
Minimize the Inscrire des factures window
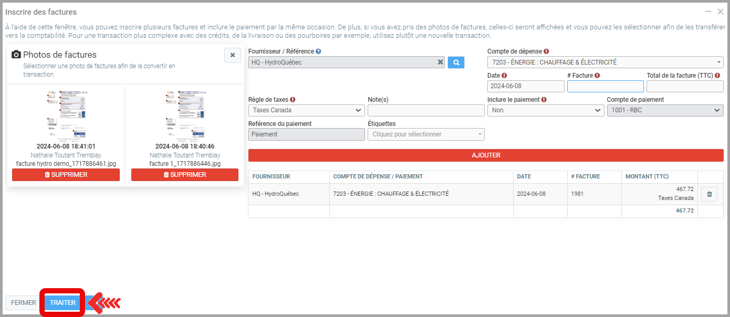(708, 12)
